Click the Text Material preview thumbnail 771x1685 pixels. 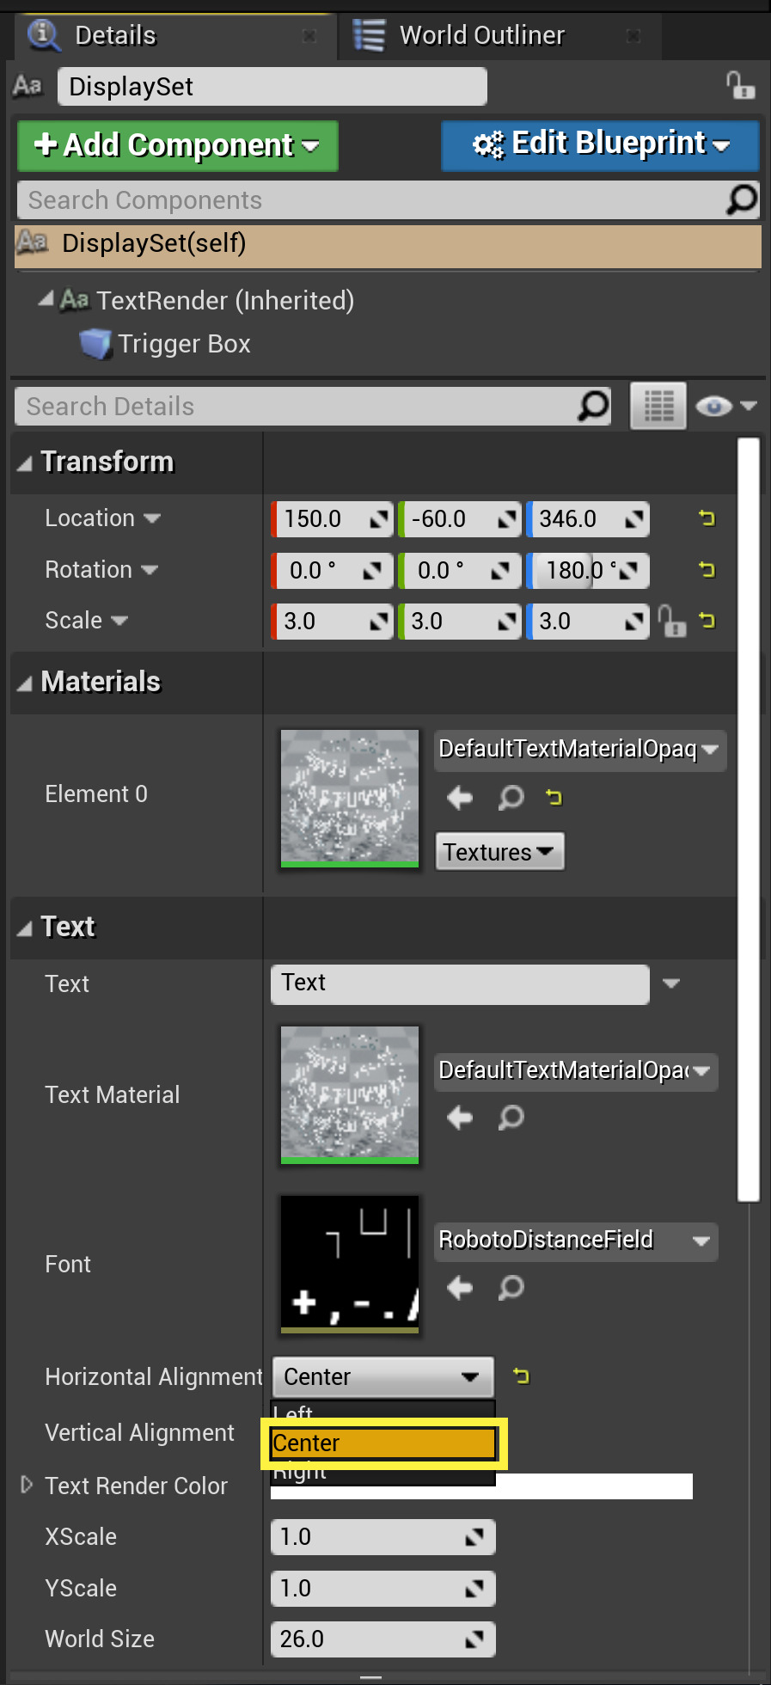click(x=350, y=1094)
